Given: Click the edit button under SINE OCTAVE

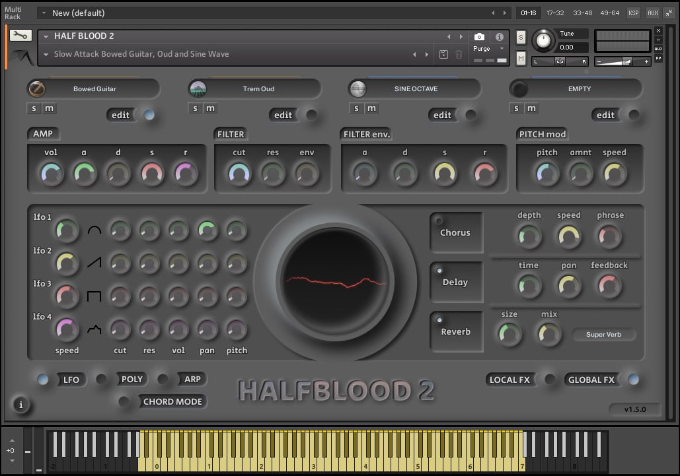Looking at the screenshot, I should pyautogui.click(x=443, y=115).
